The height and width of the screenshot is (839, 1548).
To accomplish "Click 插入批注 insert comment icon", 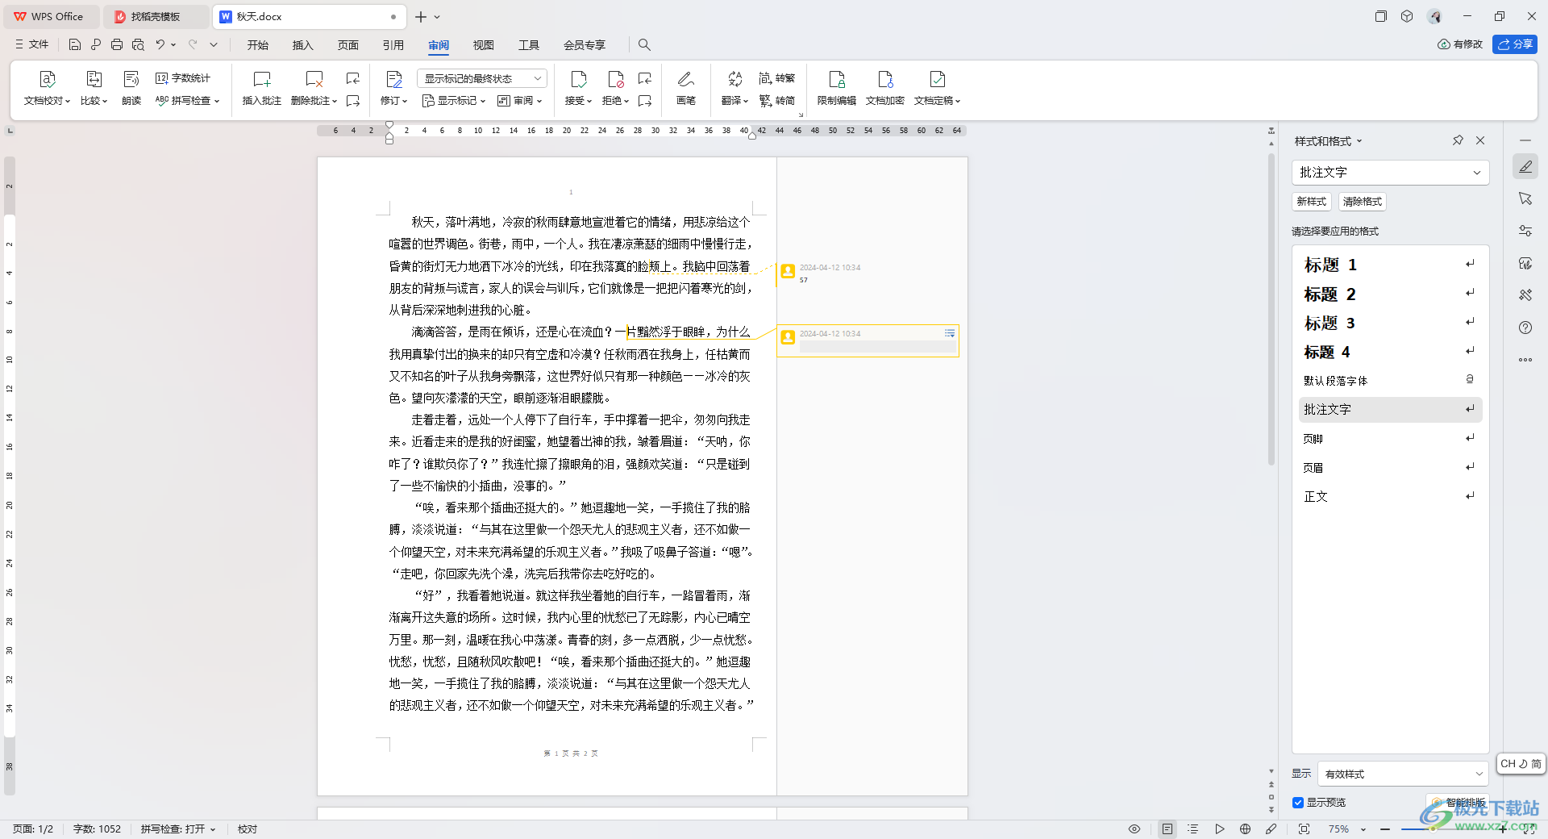I will 262,79.
